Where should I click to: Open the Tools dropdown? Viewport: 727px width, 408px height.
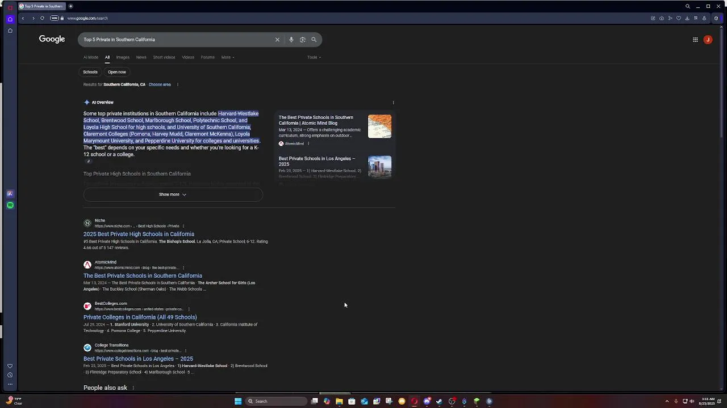(314, 57)
